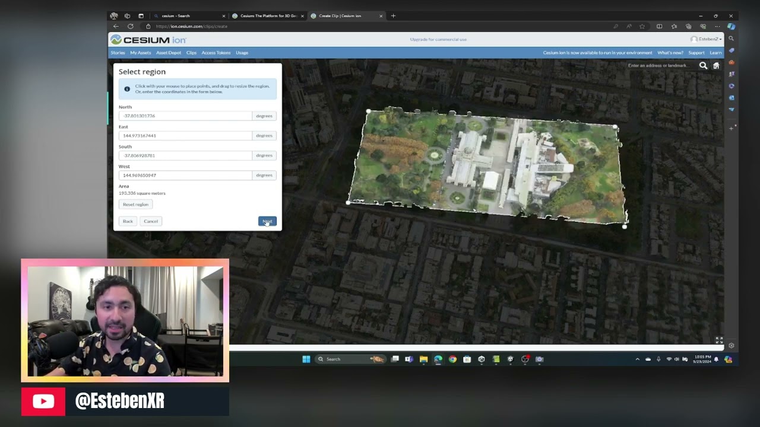Open sidebar settings gear icon
This screenshot has height=427, width=760.
click(x=731, y=345)
